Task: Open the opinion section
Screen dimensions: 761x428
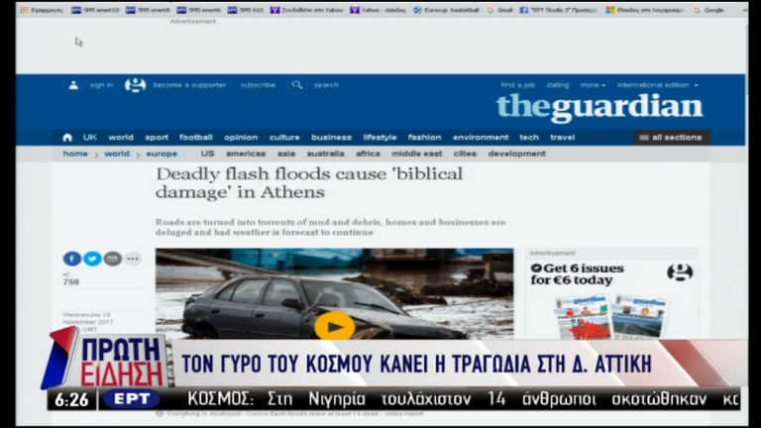Action: coord(241,138)
